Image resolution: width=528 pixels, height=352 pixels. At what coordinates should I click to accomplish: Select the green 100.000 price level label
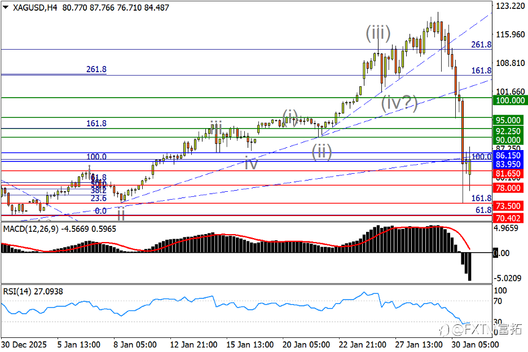pos(510,100)
